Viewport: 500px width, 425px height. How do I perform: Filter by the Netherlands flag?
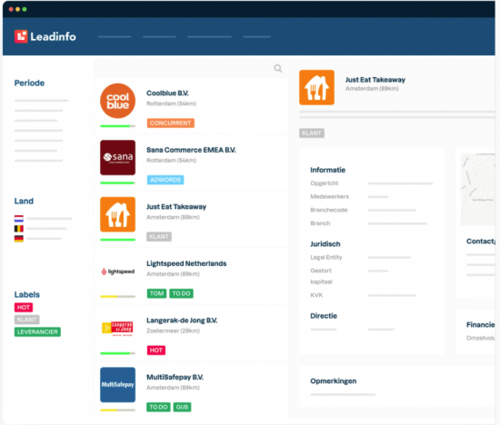click(x=19, y=219)
